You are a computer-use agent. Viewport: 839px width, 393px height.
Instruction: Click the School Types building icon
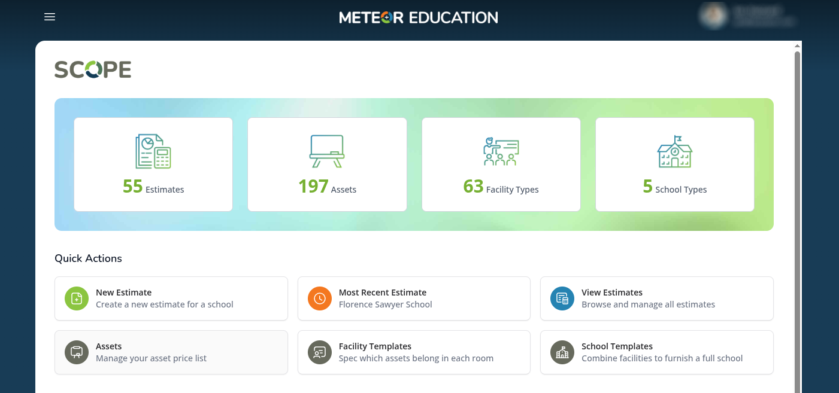coord(675,151)
